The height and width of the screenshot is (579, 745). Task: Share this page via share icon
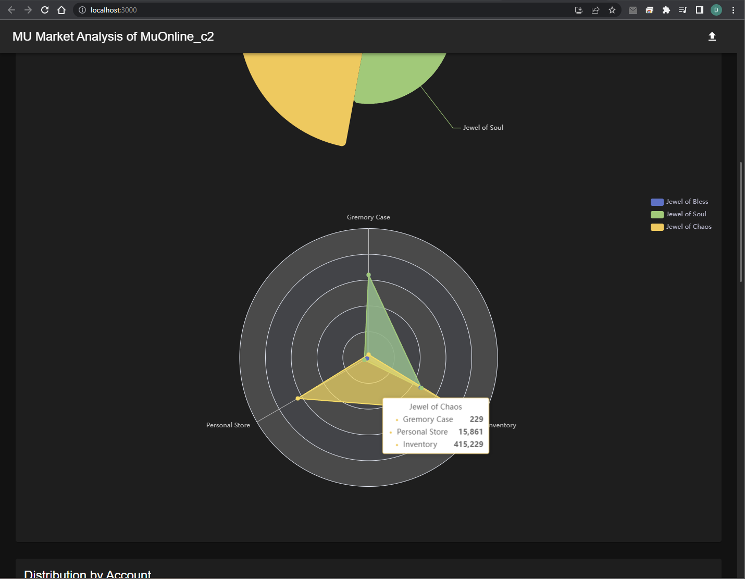point(595,10)
